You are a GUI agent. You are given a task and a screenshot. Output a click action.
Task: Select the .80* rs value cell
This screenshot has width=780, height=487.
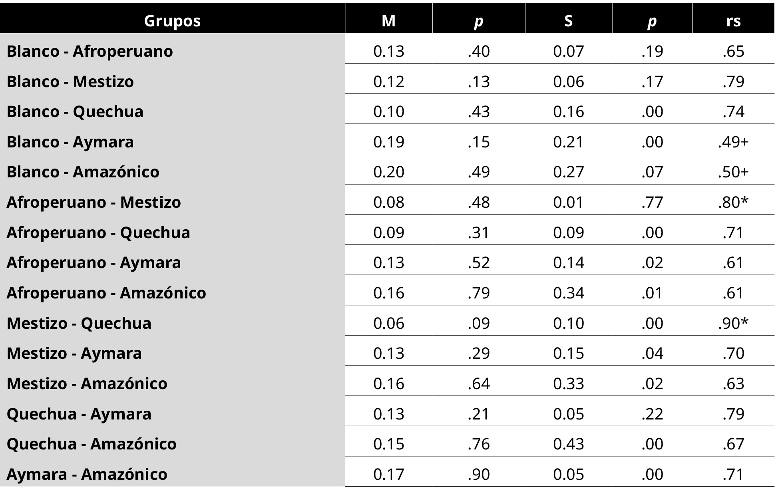coord(733,202)
